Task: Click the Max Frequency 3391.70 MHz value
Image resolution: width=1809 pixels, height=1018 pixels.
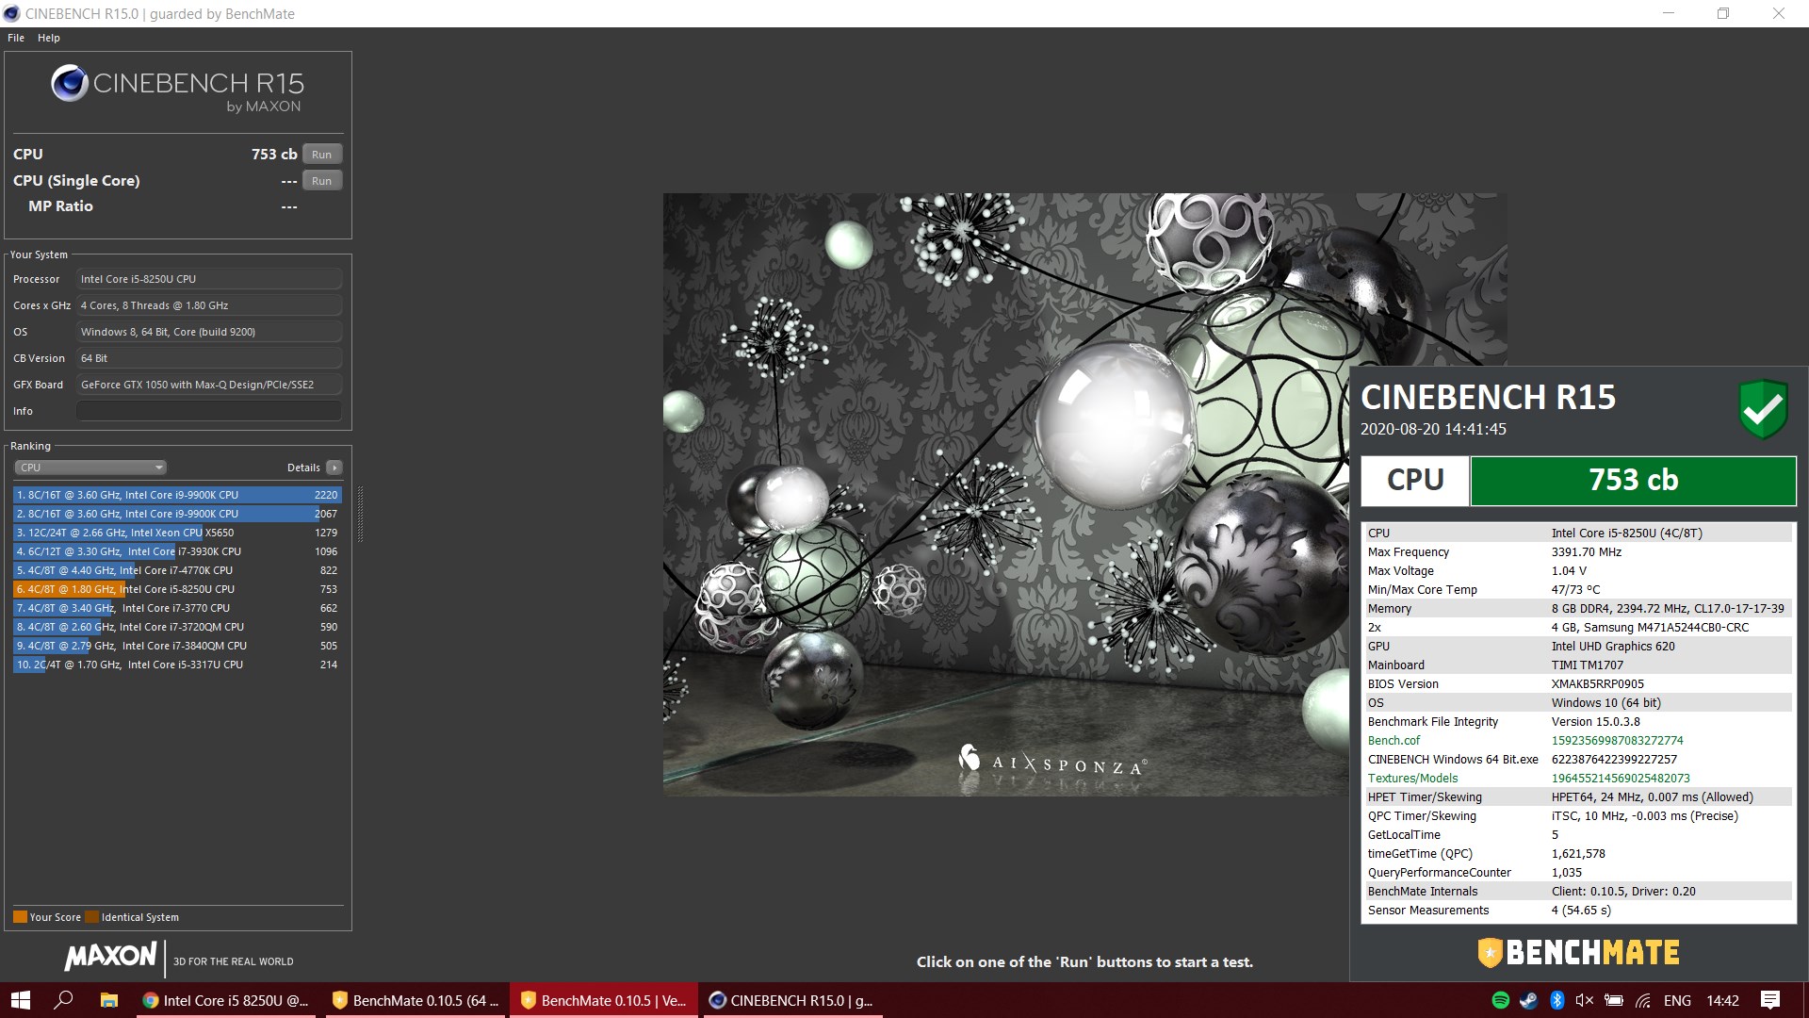Action: click(1587, 552)
